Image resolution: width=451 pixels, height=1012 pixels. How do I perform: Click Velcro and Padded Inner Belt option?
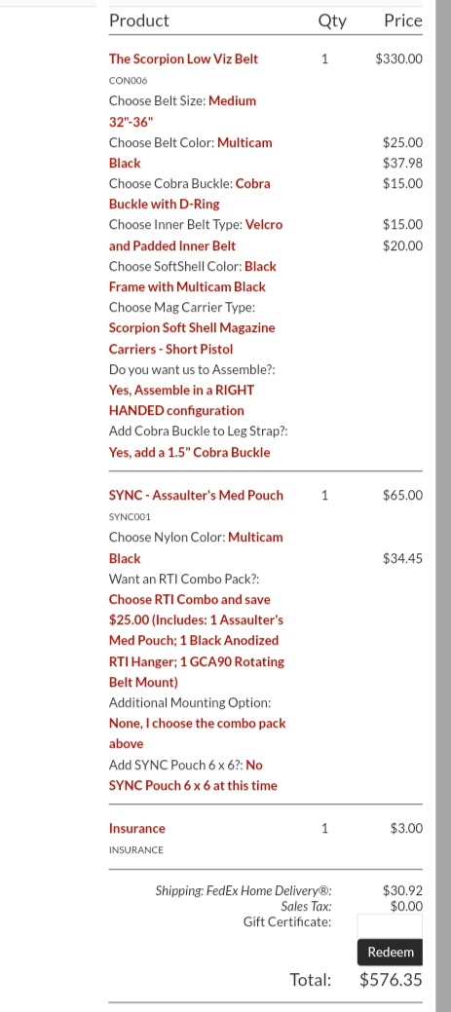click(196, 236)
